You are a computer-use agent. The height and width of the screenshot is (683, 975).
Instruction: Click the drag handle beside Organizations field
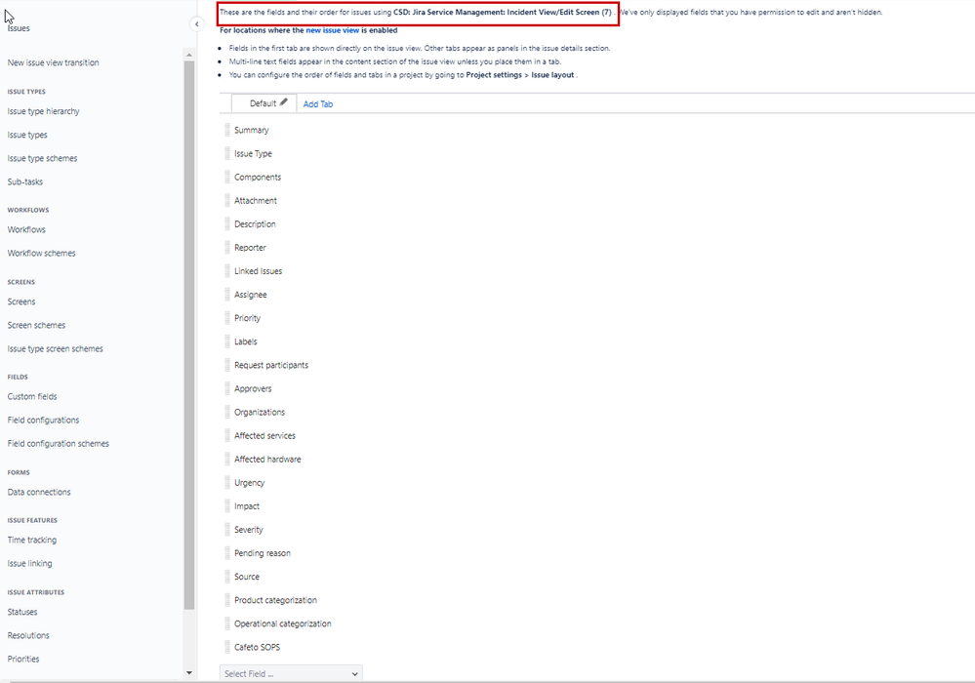(227, 412)
